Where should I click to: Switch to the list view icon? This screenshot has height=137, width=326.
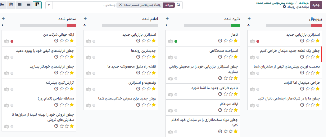29,5
